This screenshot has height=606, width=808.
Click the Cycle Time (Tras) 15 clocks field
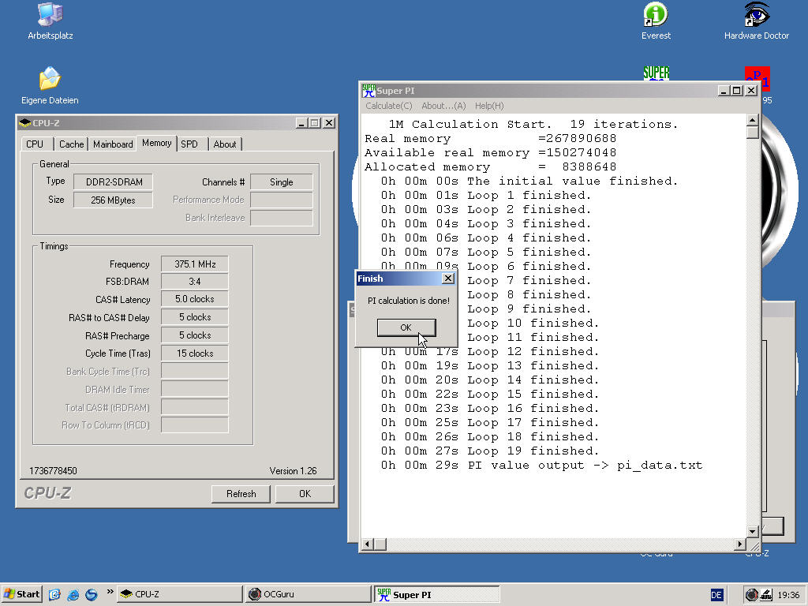coord(195,353)
